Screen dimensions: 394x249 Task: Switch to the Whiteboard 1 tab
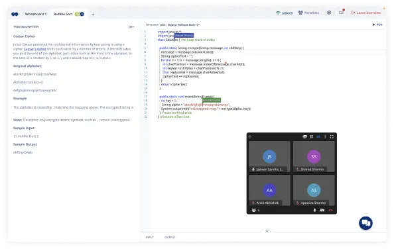point(35,14)
